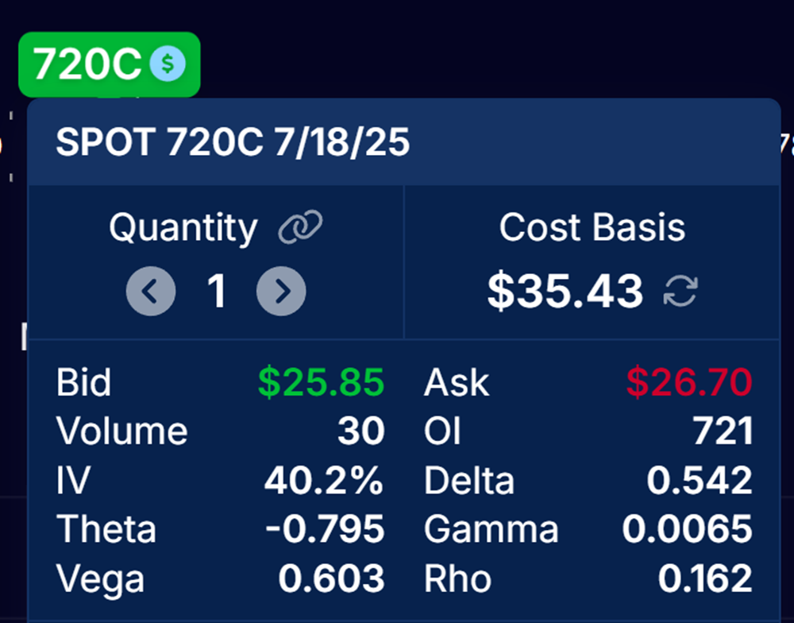Click the Delta value 0.542
Screen dimensions: 794x623
point(700,480)
